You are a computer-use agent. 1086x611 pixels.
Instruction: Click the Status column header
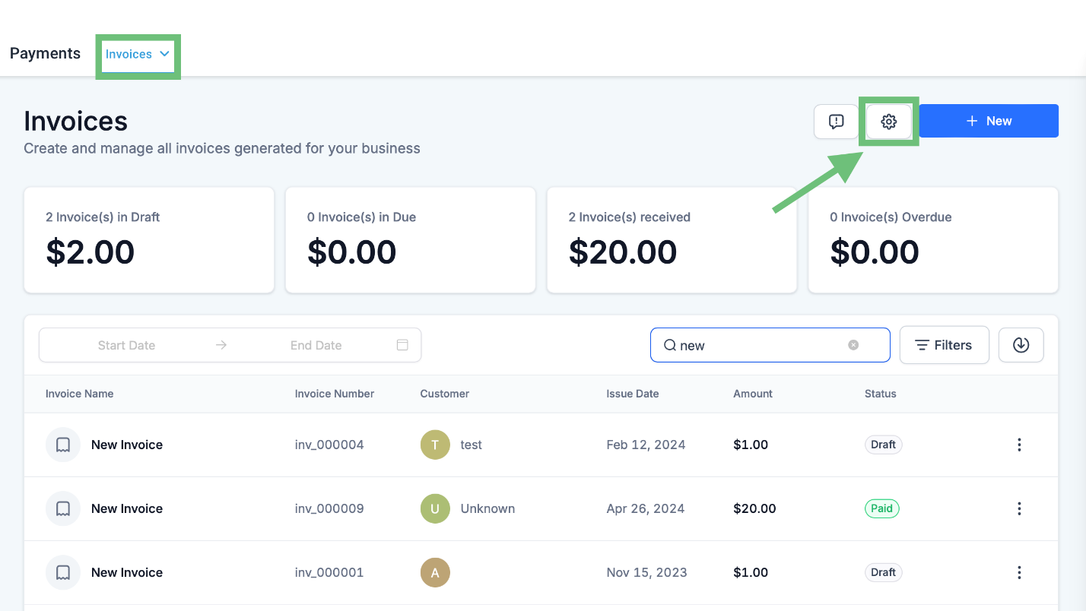point(881,394)
